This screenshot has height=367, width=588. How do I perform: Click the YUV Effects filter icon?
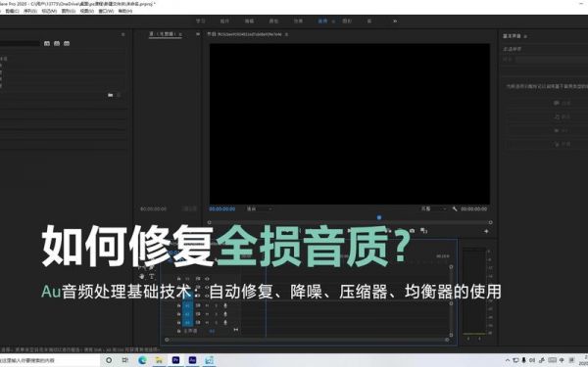pos(67,43)
